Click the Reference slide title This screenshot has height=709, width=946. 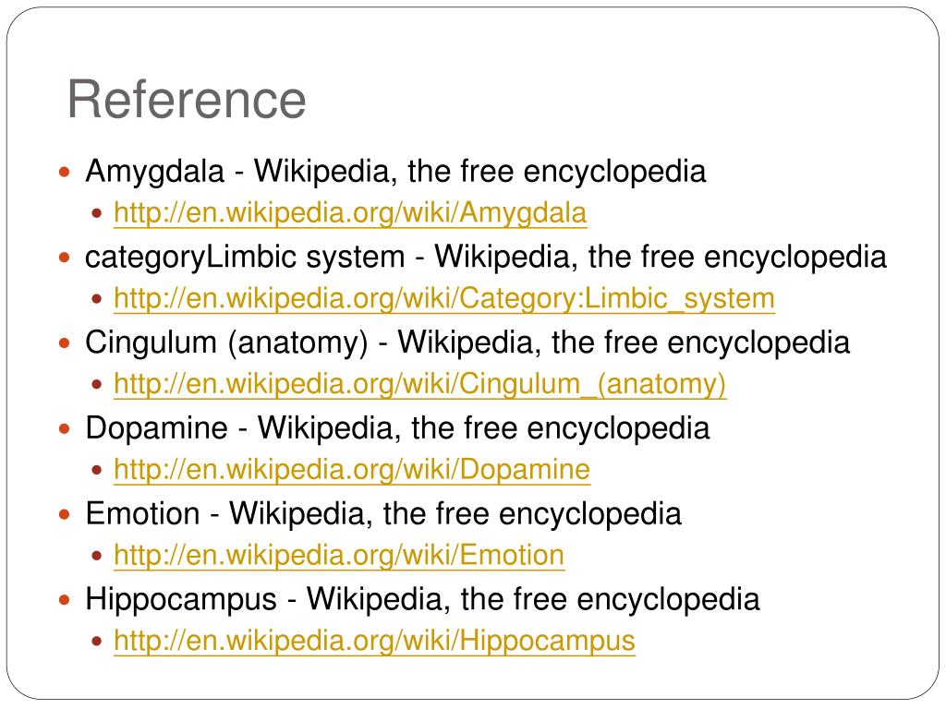pos(187,100)
